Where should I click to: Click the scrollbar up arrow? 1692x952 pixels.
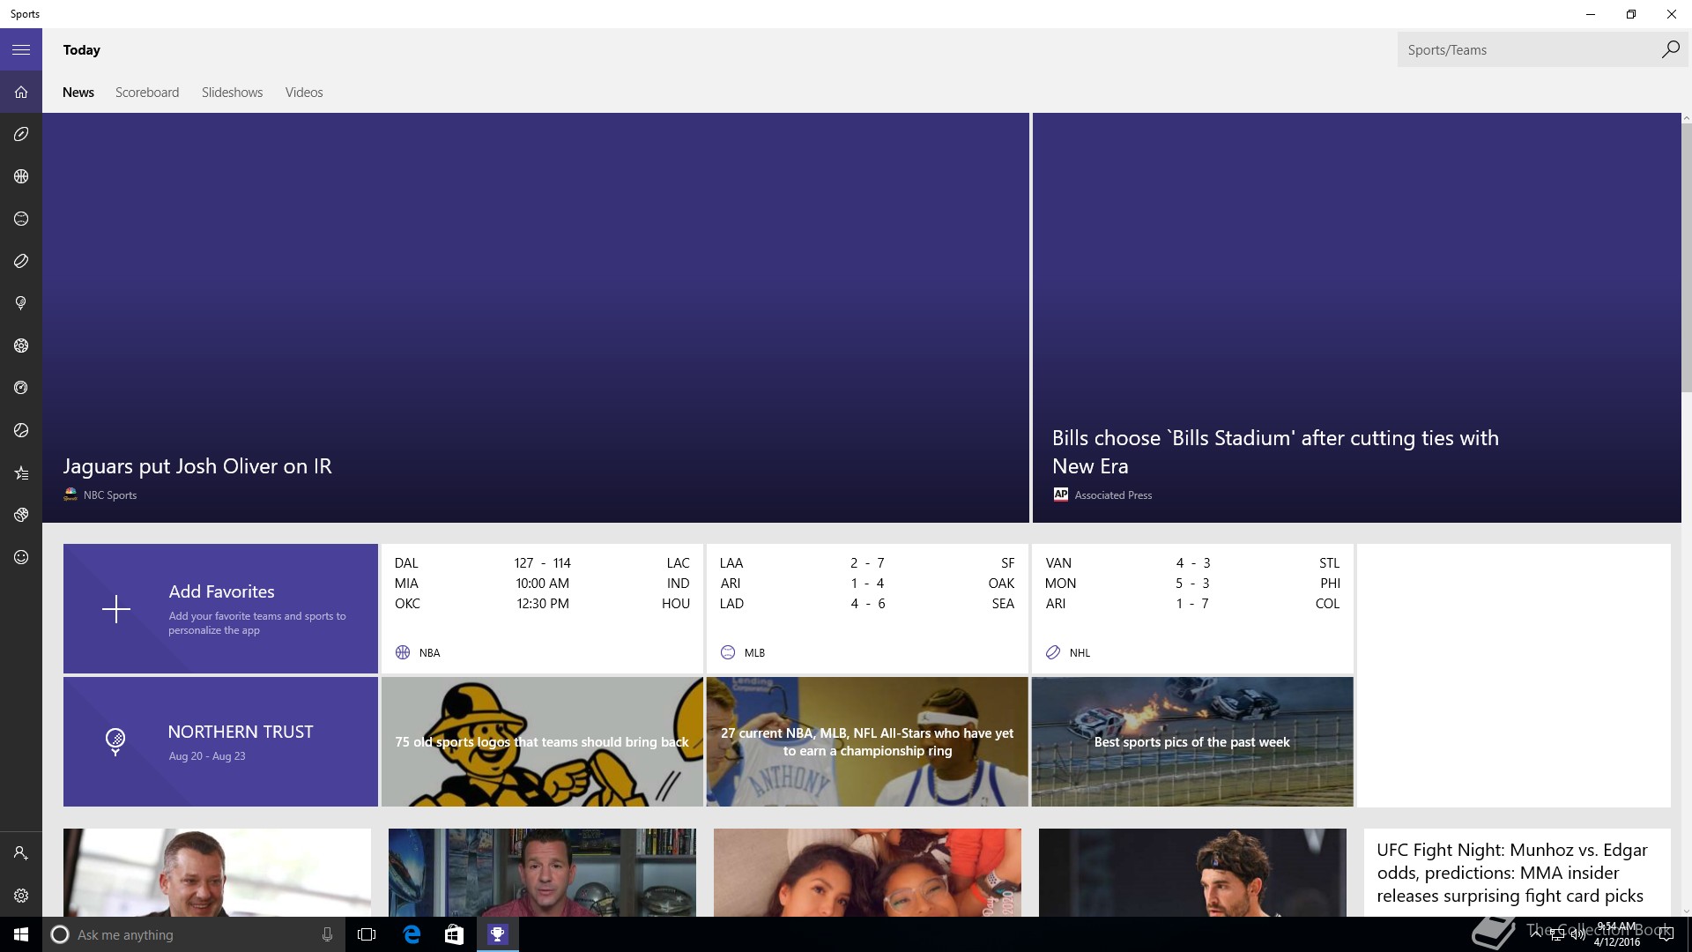coord(1687,118)
